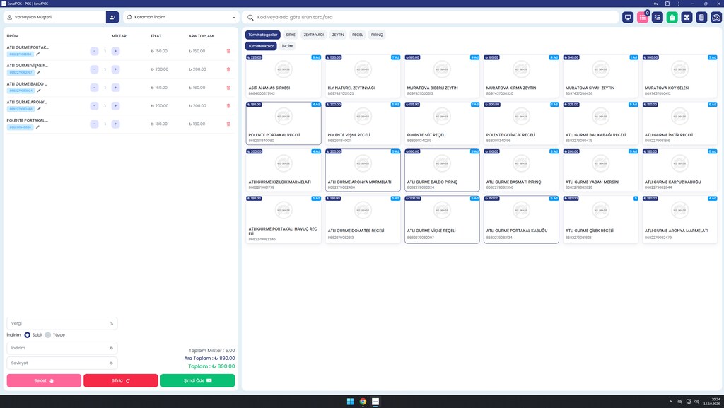Click the product search input field
724x408 pixels.
(430, 17)
